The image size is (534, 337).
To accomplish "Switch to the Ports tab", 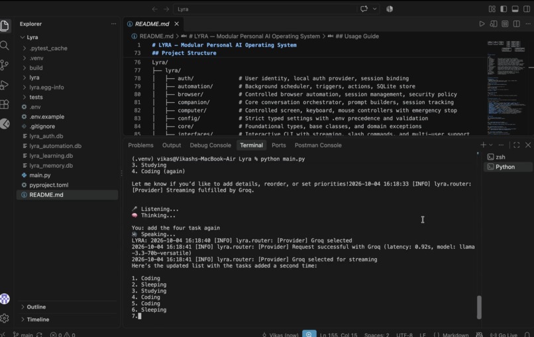I will point(278,145).
